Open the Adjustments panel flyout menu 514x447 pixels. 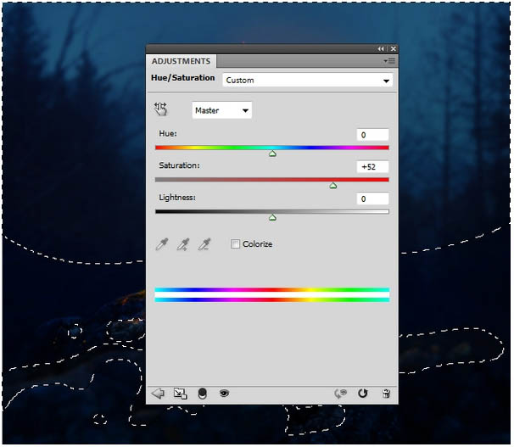[x=390, y=61]
